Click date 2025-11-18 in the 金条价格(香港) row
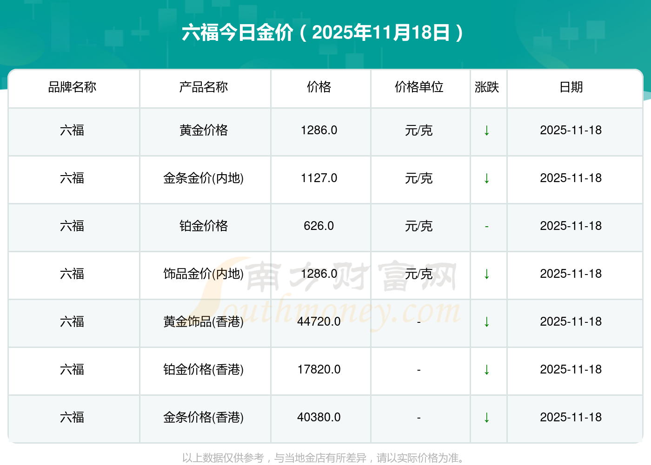The width and height of the screenshot is (651, 465). coord(571,417)
